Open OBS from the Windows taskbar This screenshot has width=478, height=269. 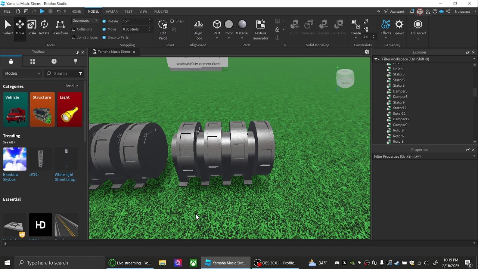tap(275, 263)
